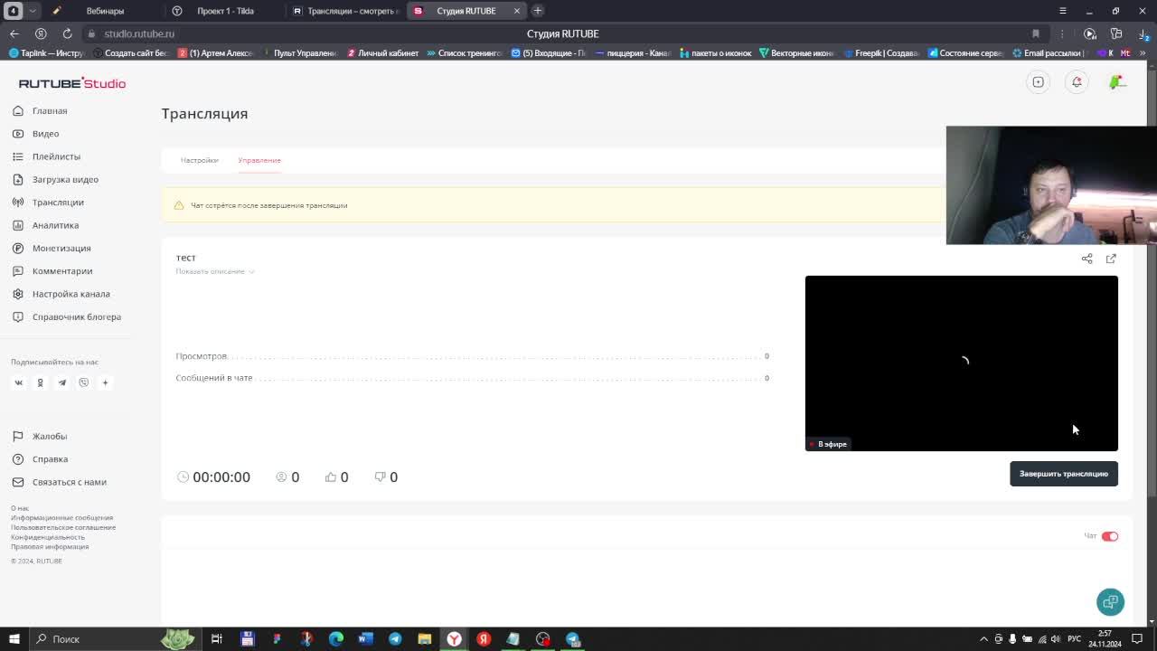
Task: Open Конфиденциальность footer link
Action: pos(48,537)
